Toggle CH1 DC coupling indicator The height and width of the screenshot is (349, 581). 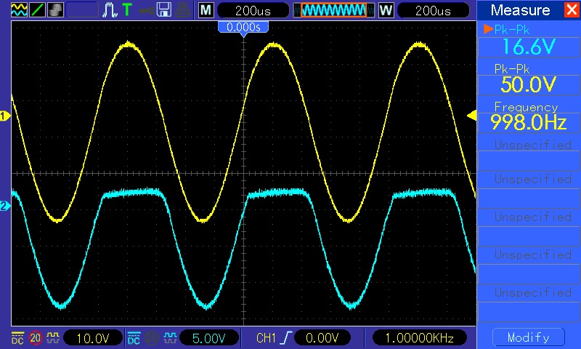pos(17,338)
